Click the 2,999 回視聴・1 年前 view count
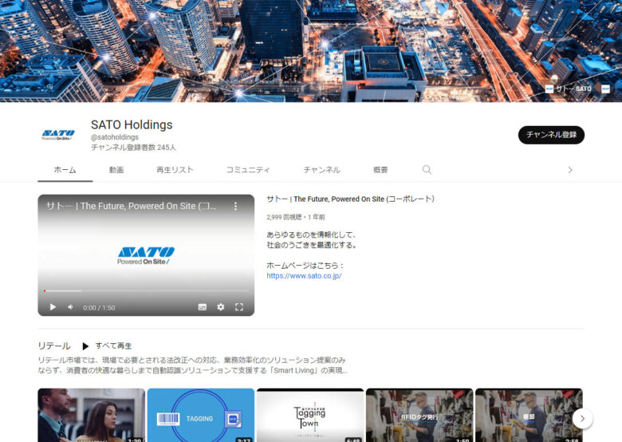Image resolution: width=622 pixels, height=442 pixels. (x=296, y=217)
